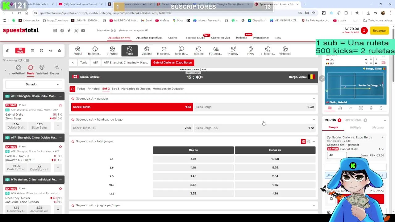The image size is (395, 222).
Task: Pick Más de 9.5 juegos at 1.45
Action: click(193, 176)
